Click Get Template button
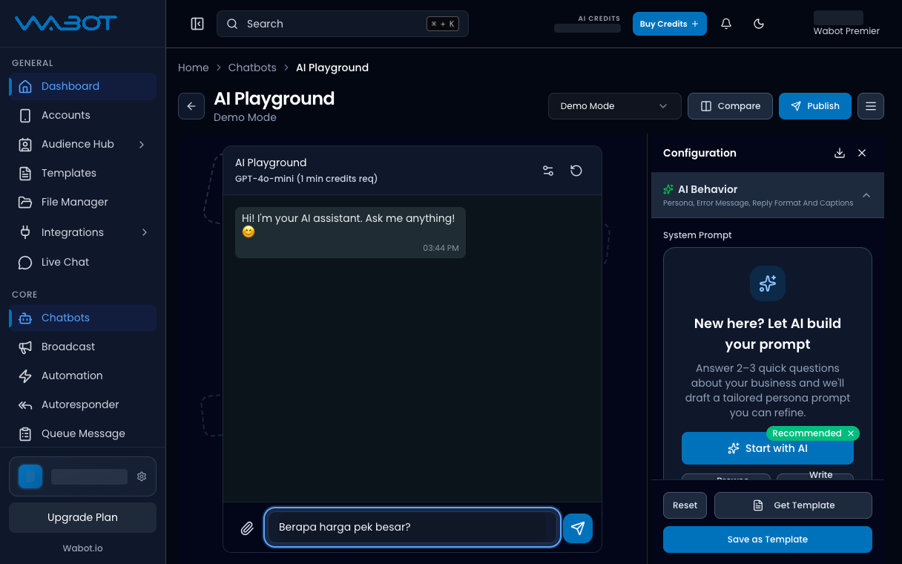The width and height of the screenshot is (902, 564). [793, 505]
